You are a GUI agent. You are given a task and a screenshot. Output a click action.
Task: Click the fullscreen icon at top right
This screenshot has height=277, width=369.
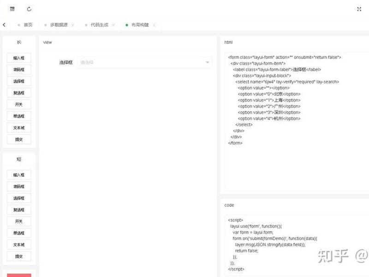pos(359,9)
